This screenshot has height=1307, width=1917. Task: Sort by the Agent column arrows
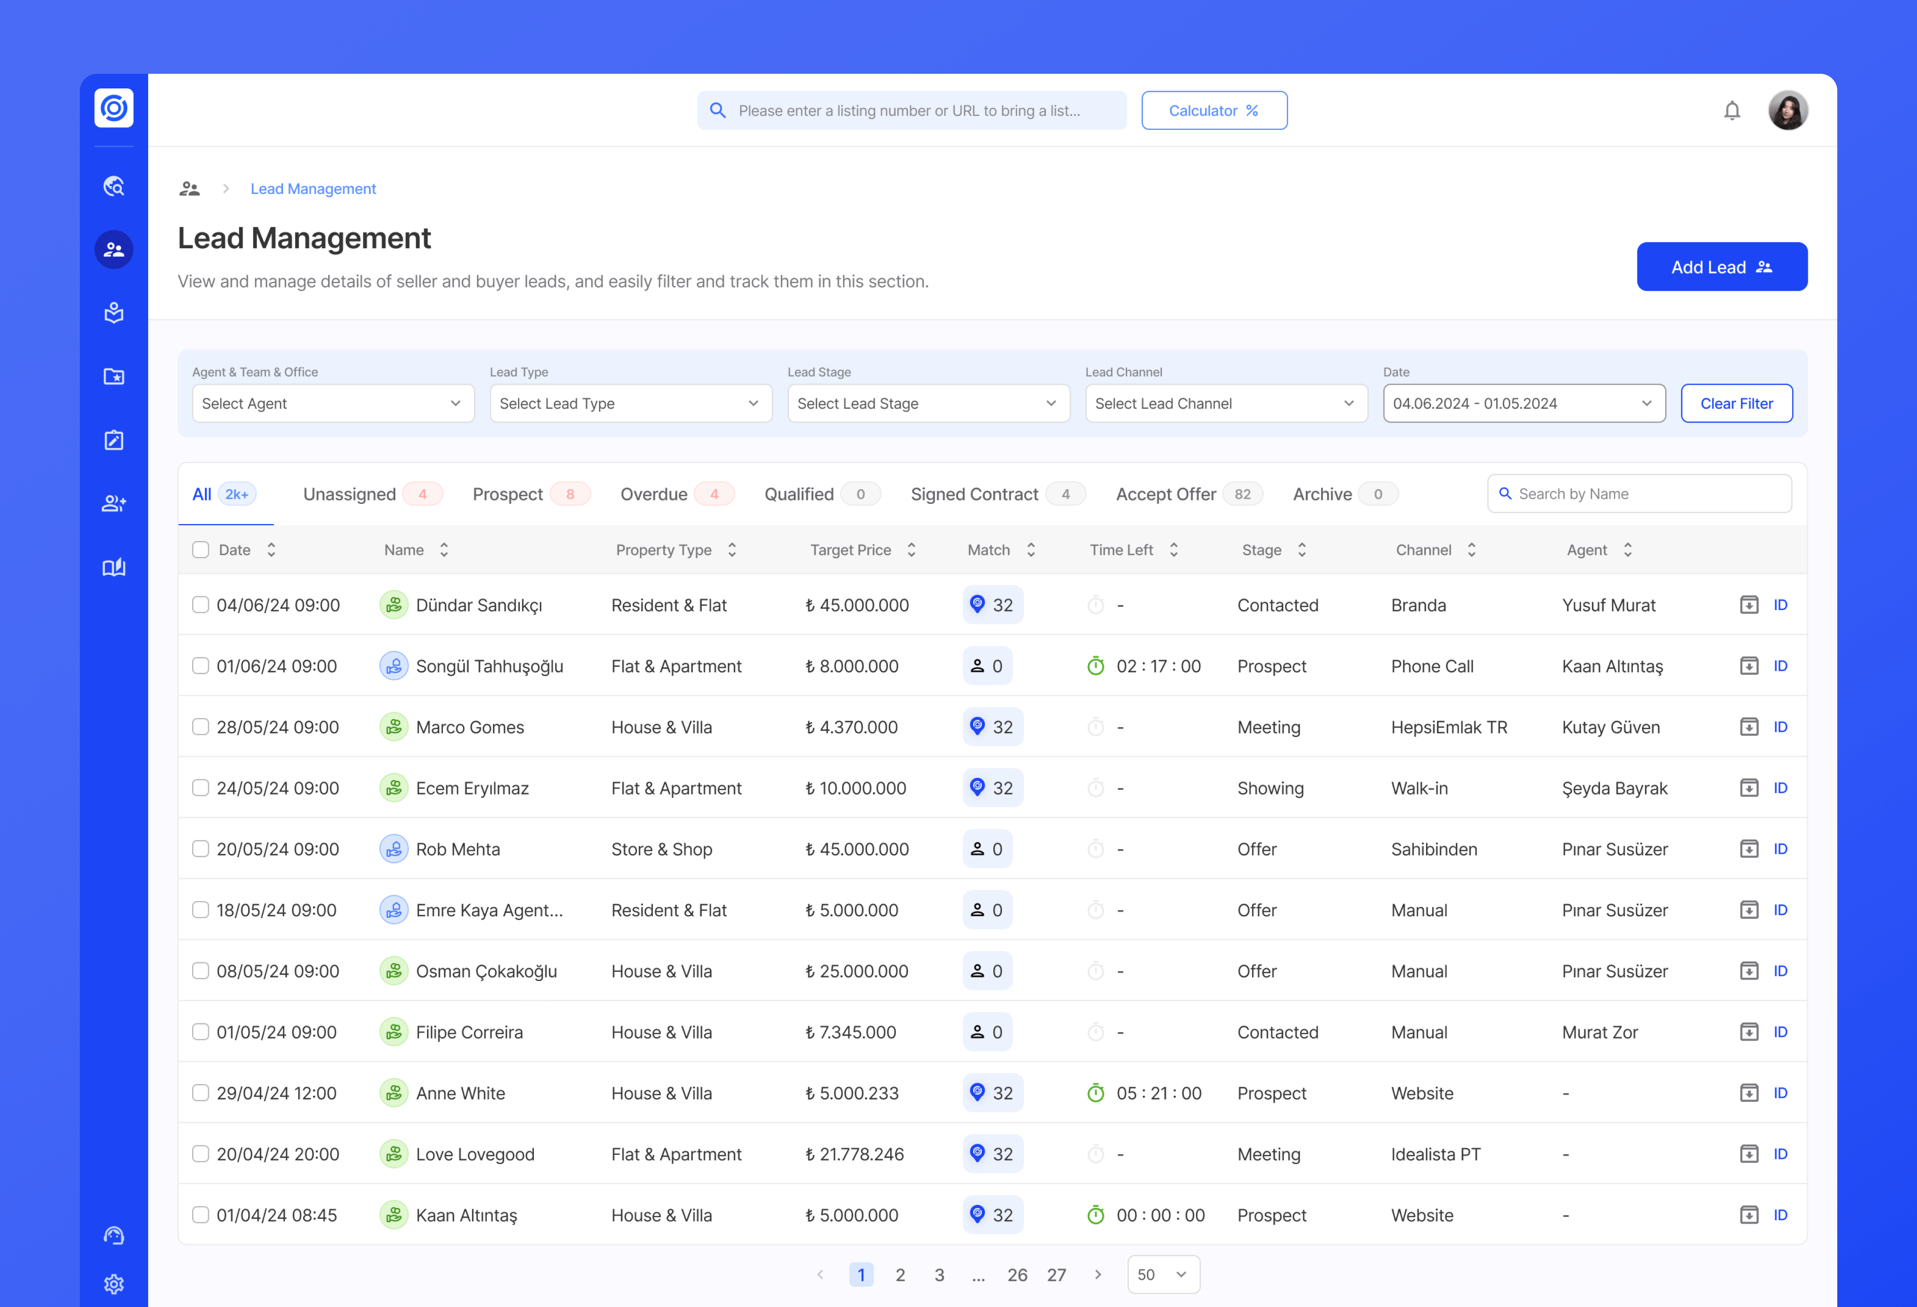[1627, 549]
